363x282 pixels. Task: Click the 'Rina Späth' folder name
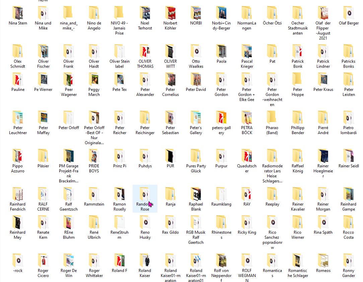point(323,232)
